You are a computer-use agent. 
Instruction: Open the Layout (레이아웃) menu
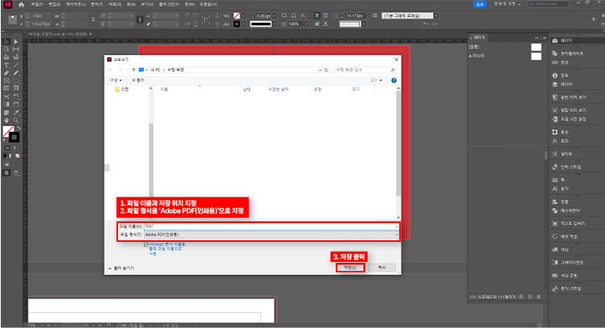pos(76,5)
